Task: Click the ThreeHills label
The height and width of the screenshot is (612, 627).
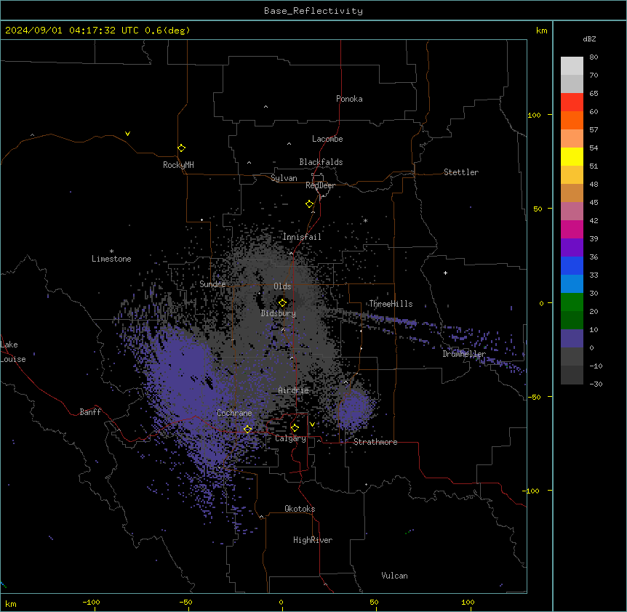Action: (391, 304)
